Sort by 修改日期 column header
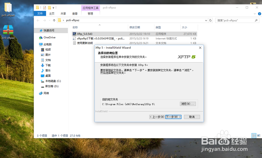The image size is (262, 158). click(x=135, y=27)
